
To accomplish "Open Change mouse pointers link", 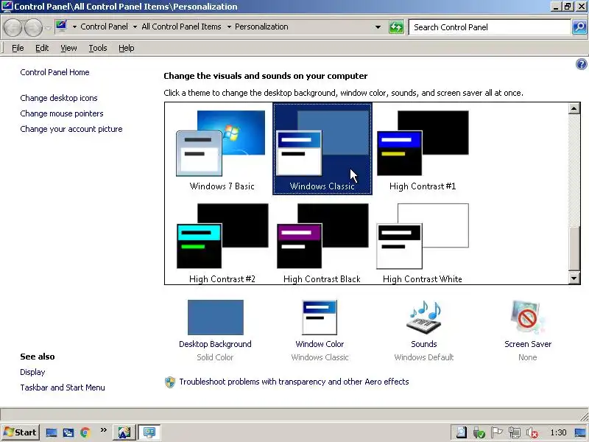I will click(x=62, y=113).
